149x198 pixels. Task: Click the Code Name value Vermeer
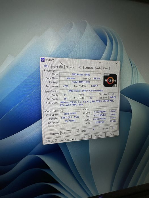[71, 78]
